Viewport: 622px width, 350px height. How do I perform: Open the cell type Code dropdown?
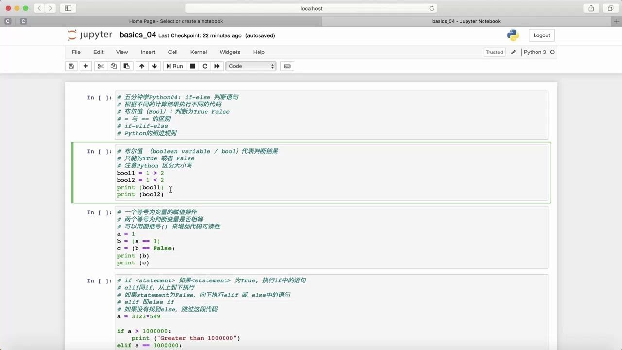(x=251, y=66)
